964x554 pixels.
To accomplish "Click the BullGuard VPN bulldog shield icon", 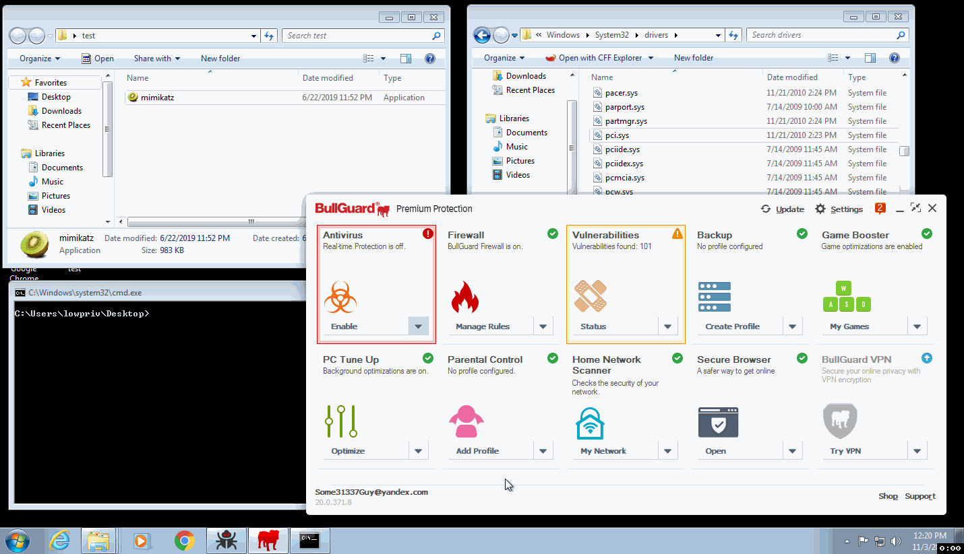I will (x=840, y=421).
